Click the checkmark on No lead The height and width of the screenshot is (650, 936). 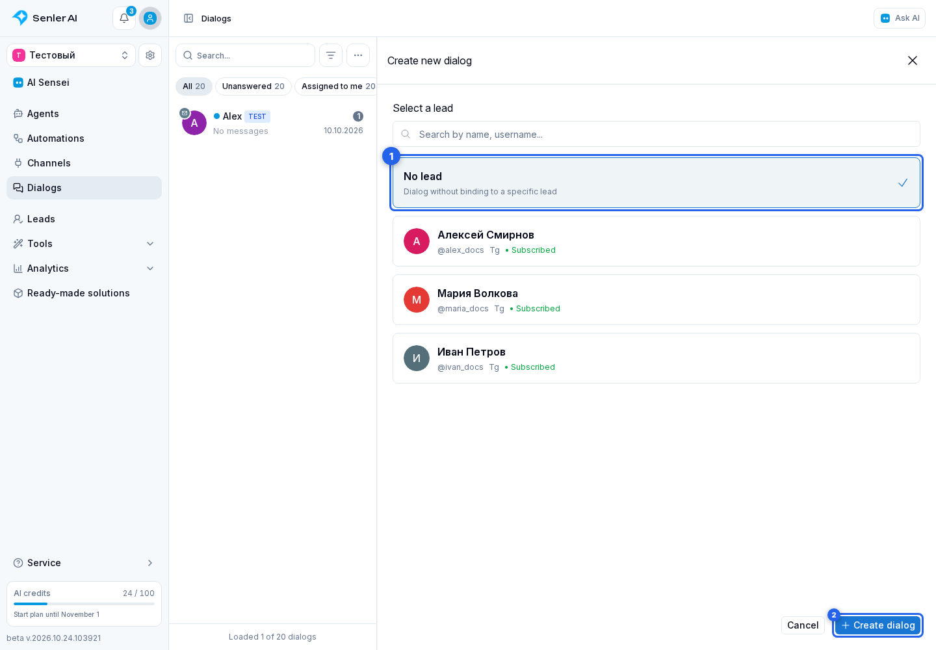(903, 183)
